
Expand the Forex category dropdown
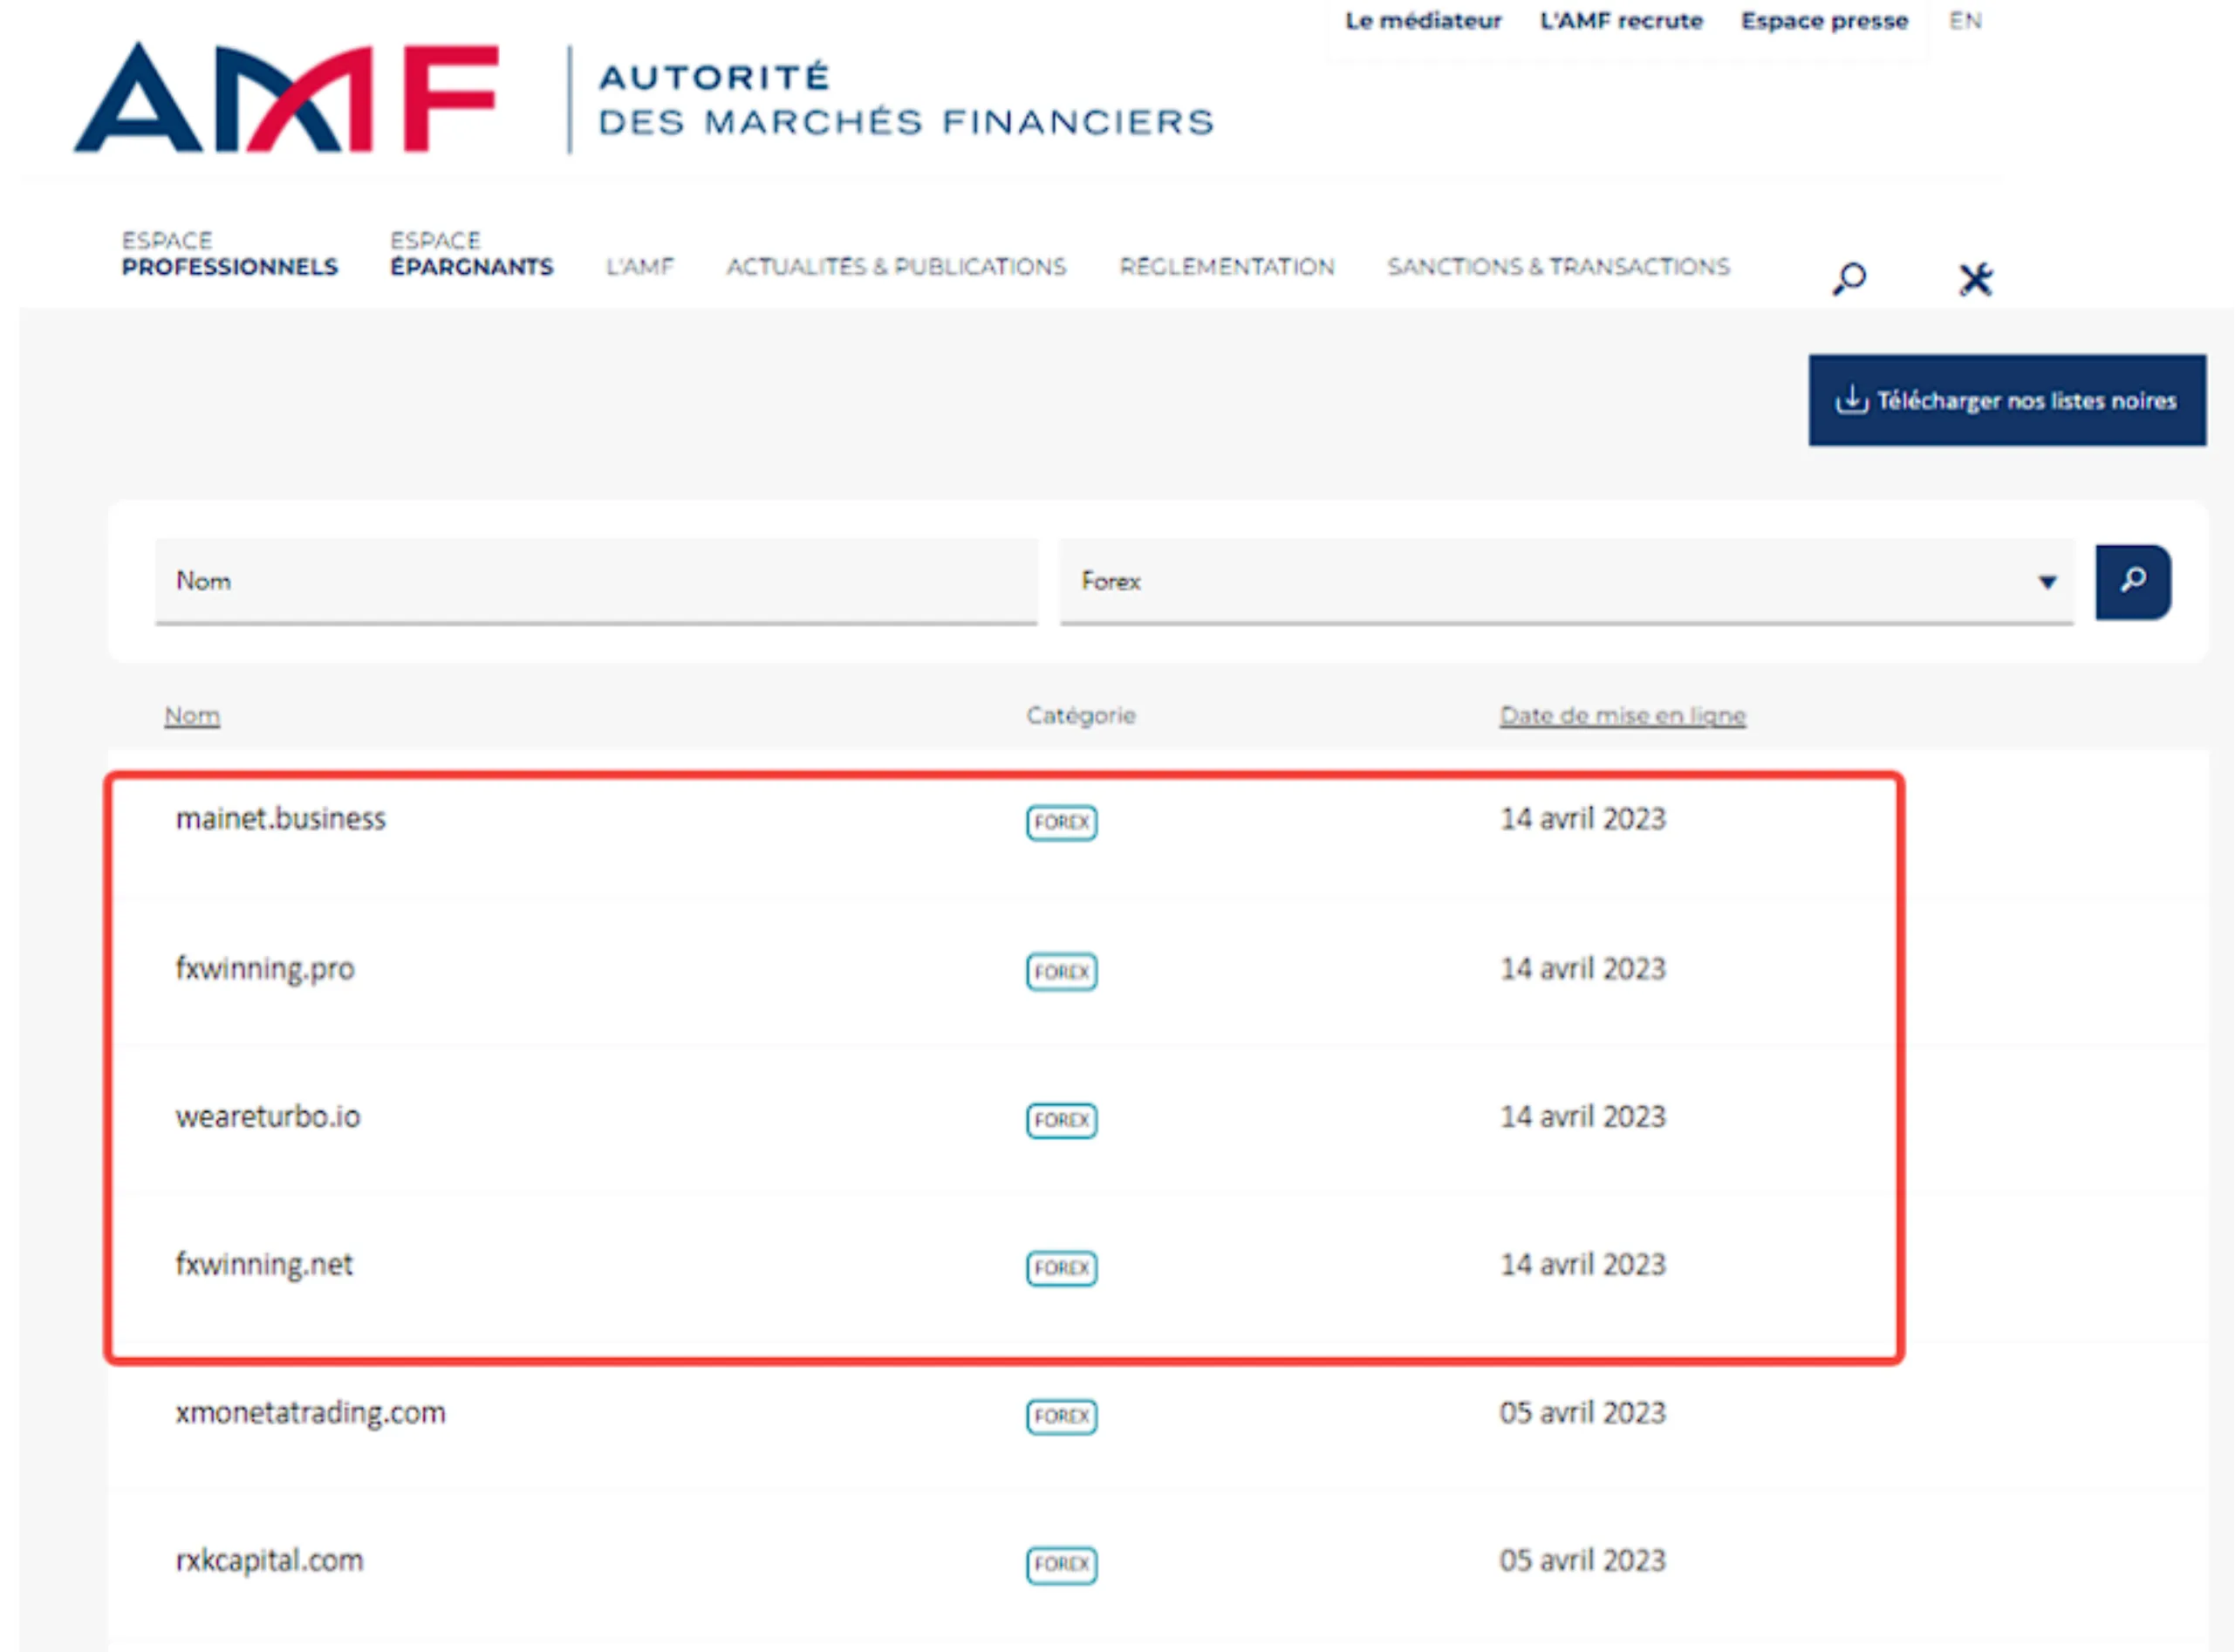coord(1566,582)
